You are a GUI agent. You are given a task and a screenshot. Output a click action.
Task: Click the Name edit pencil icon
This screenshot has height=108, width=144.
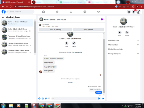tap(74, 43)
